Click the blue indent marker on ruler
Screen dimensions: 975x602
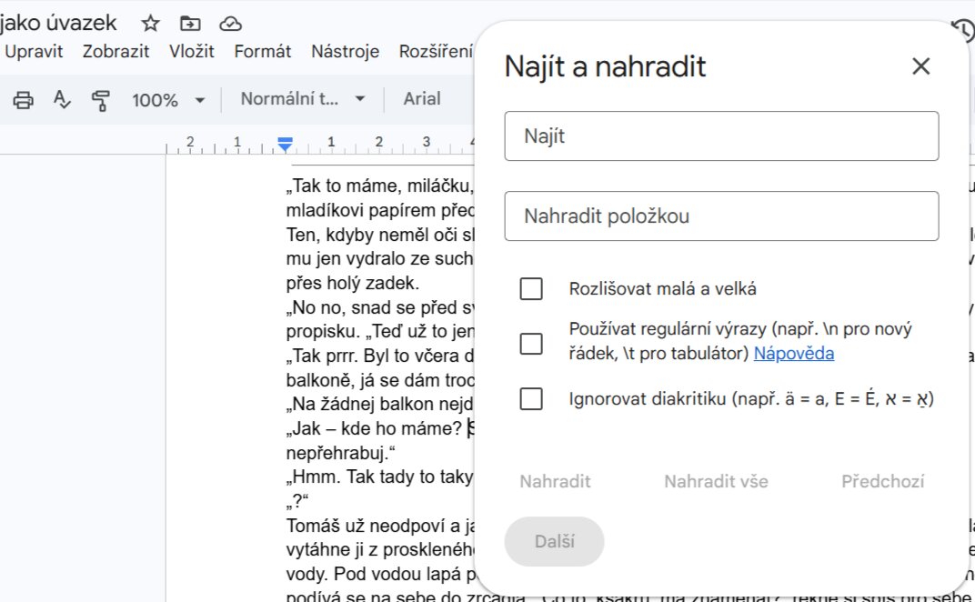(x=285, y=145)
